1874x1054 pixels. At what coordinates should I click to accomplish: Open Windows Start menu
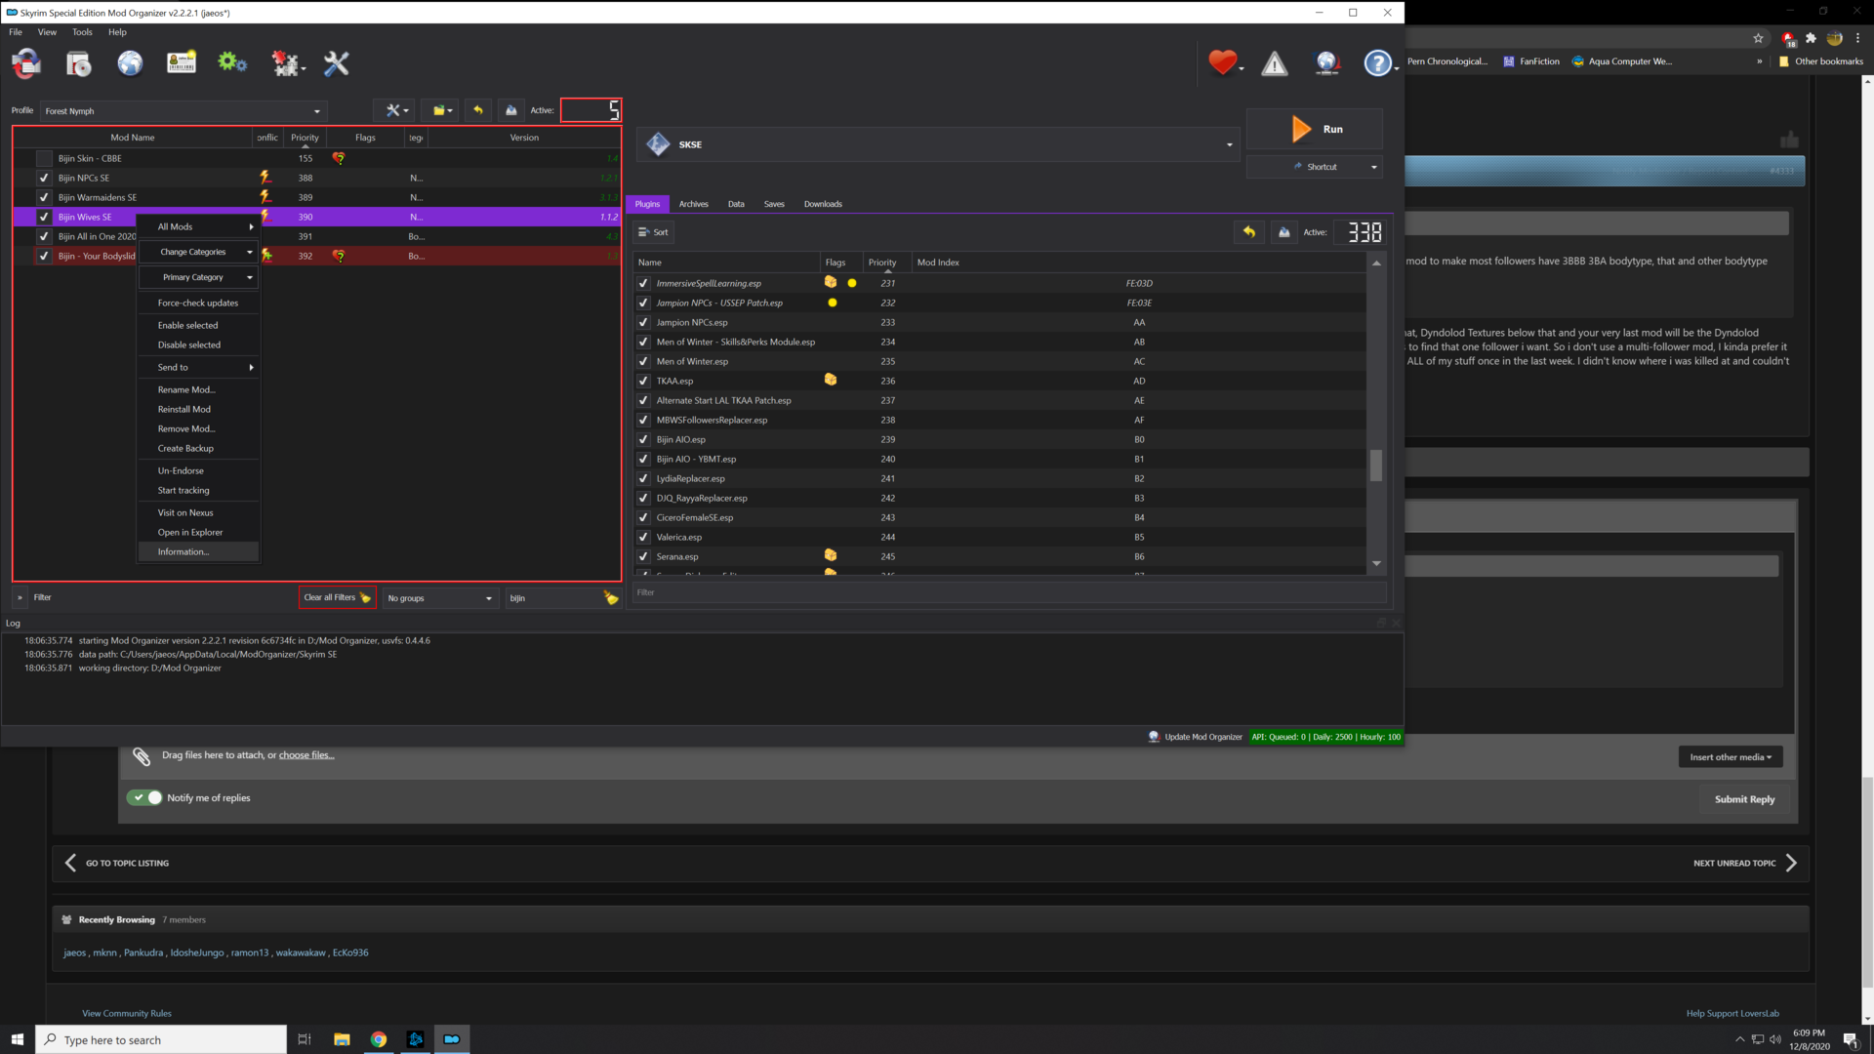click(x=17, y=1039)
